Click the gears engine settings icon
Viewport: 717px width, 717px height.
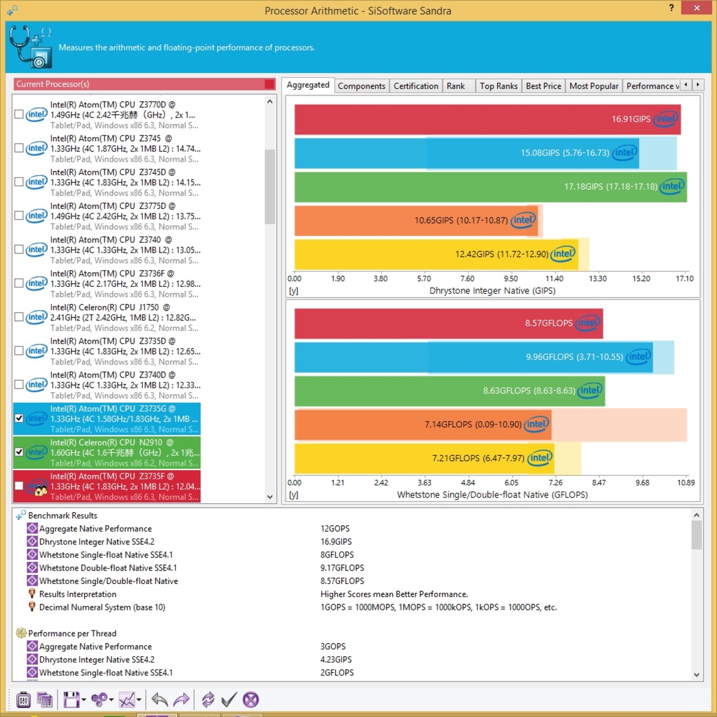pyautogui.click(x=99, y=699)
